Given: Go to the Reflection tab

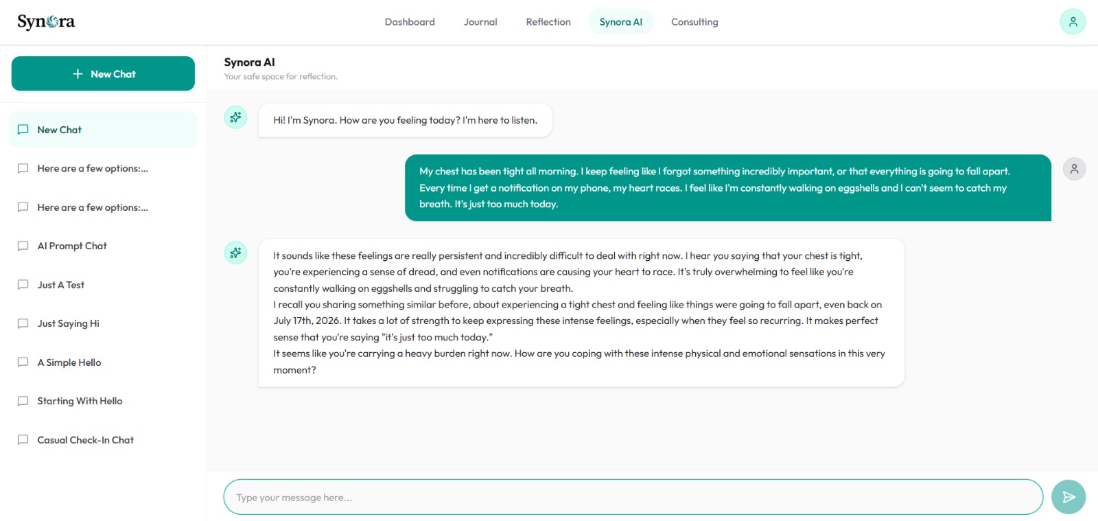Looking at the screenshot, I should 548,22.
